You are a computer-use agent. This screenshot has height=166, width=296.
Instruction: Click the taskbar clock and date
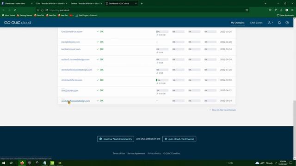tap(283, 163)
